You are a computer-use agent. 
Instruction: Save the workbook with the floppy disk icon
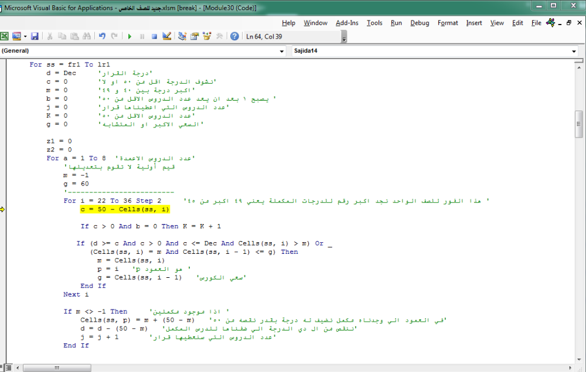pyautogui.click(x=35, y=36)
